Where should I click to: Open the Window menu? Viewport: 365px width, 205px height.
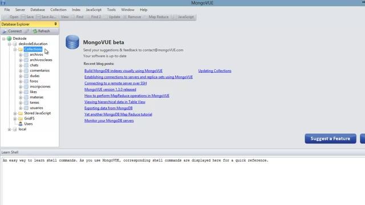click(x=128, y=10)
